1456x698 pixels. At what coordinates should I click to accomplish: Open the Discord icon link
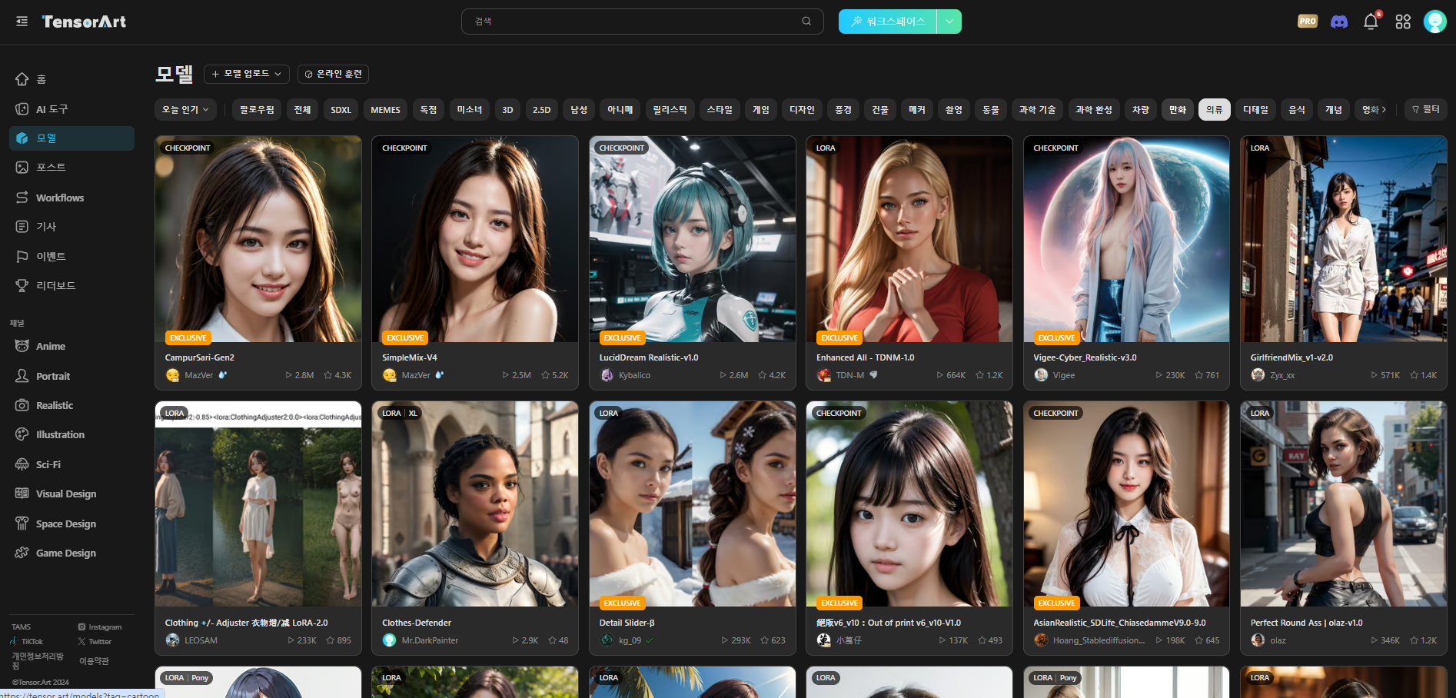click(1339, 22)
